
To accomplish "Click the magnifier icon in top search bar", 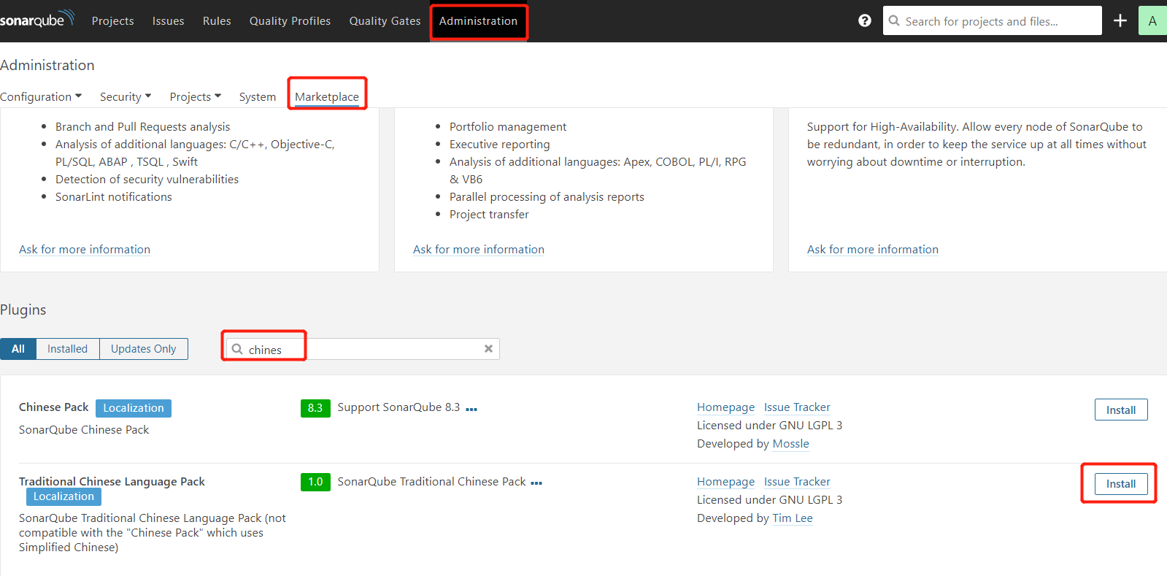I will point(894,20).
